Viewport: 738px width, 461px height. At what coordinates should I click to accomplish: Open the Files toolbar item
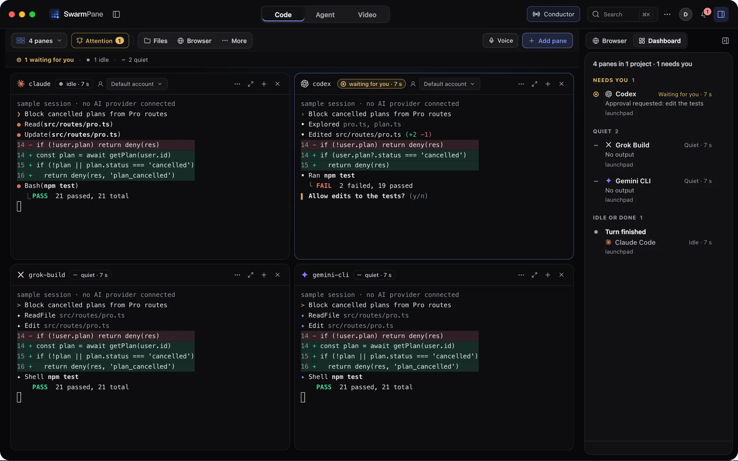[x=156, y=40]
